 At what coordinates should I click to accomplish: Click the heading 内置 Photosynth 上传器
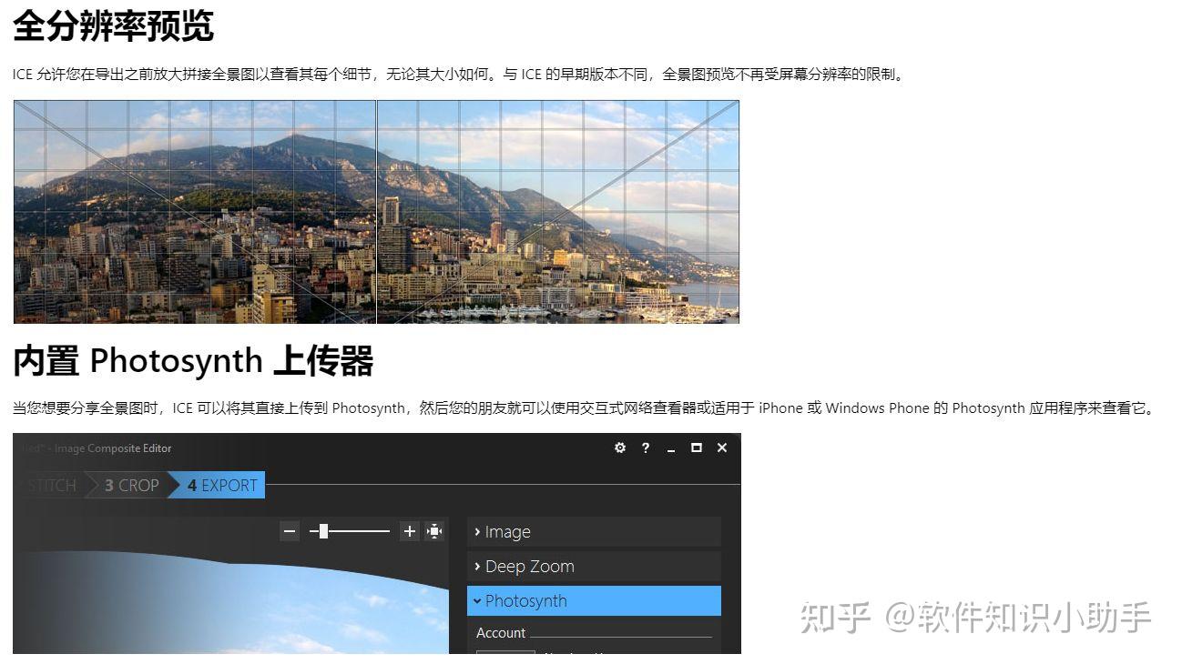[x=193, y=361]
